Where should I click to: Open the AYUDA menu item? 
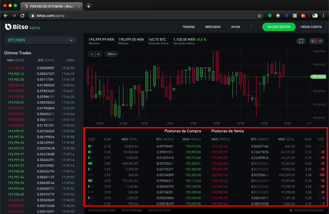[x=235, y=27]
